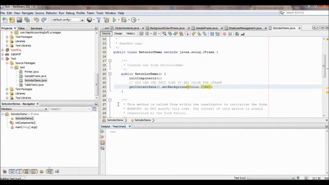Open dropdown arrow next to Run Project

click(119, 20)
